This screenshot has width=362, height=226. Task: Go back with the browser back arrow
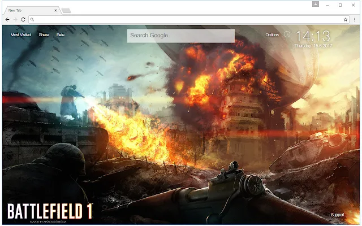coord(7,20)
